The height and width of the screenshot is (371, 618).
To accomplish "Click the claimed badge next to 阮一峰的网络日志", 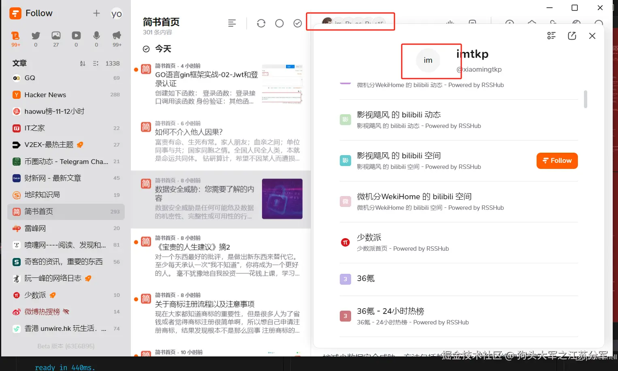I will (88, 278).
